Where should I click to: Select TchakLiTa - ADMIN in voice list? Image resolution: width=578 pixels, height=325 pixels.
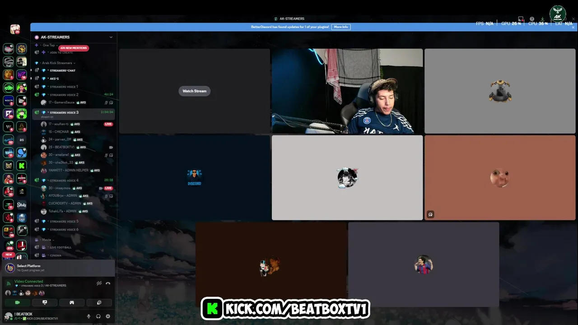[77, 211]
